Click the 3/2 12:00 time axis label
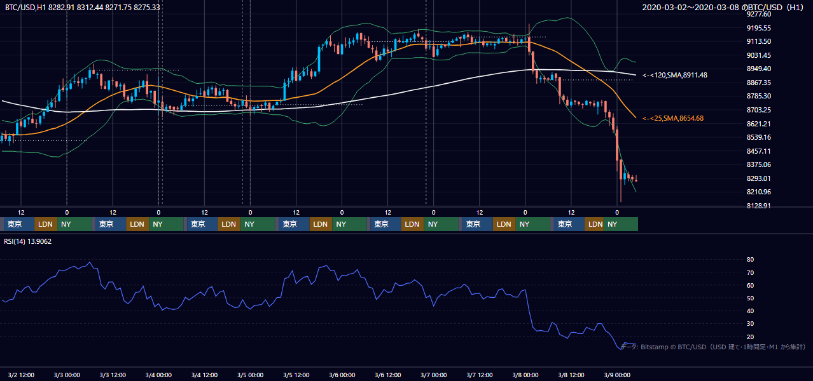The height and width of the screenshot is (381, 813). click(x=20, y=375)
